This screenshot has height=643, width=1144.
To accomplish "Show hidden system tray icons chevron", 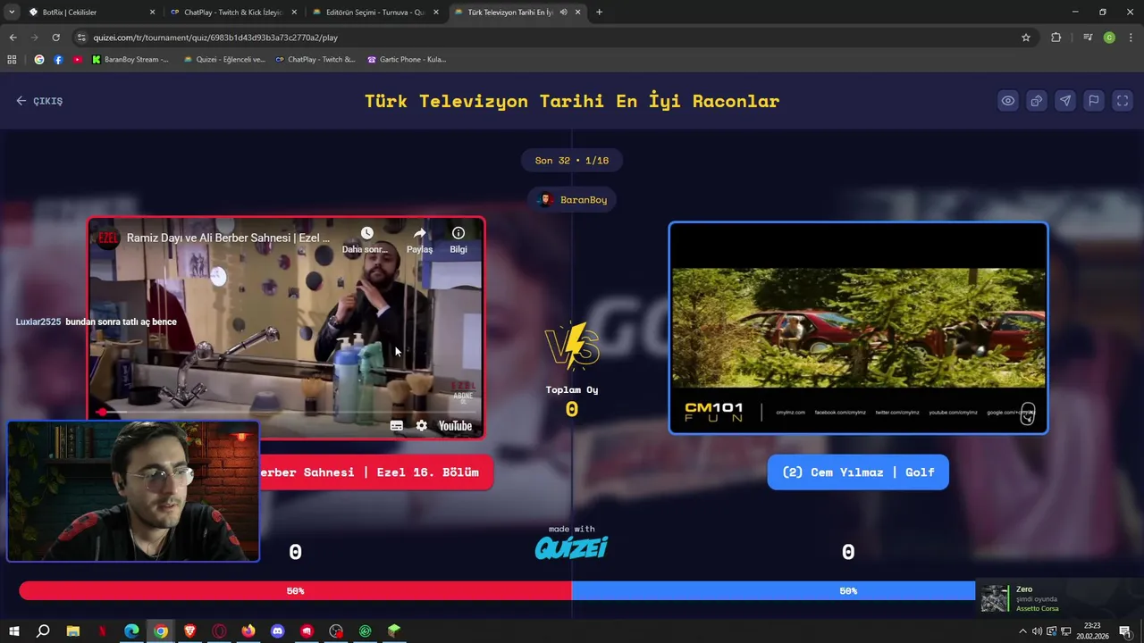I will [1022, 631].
